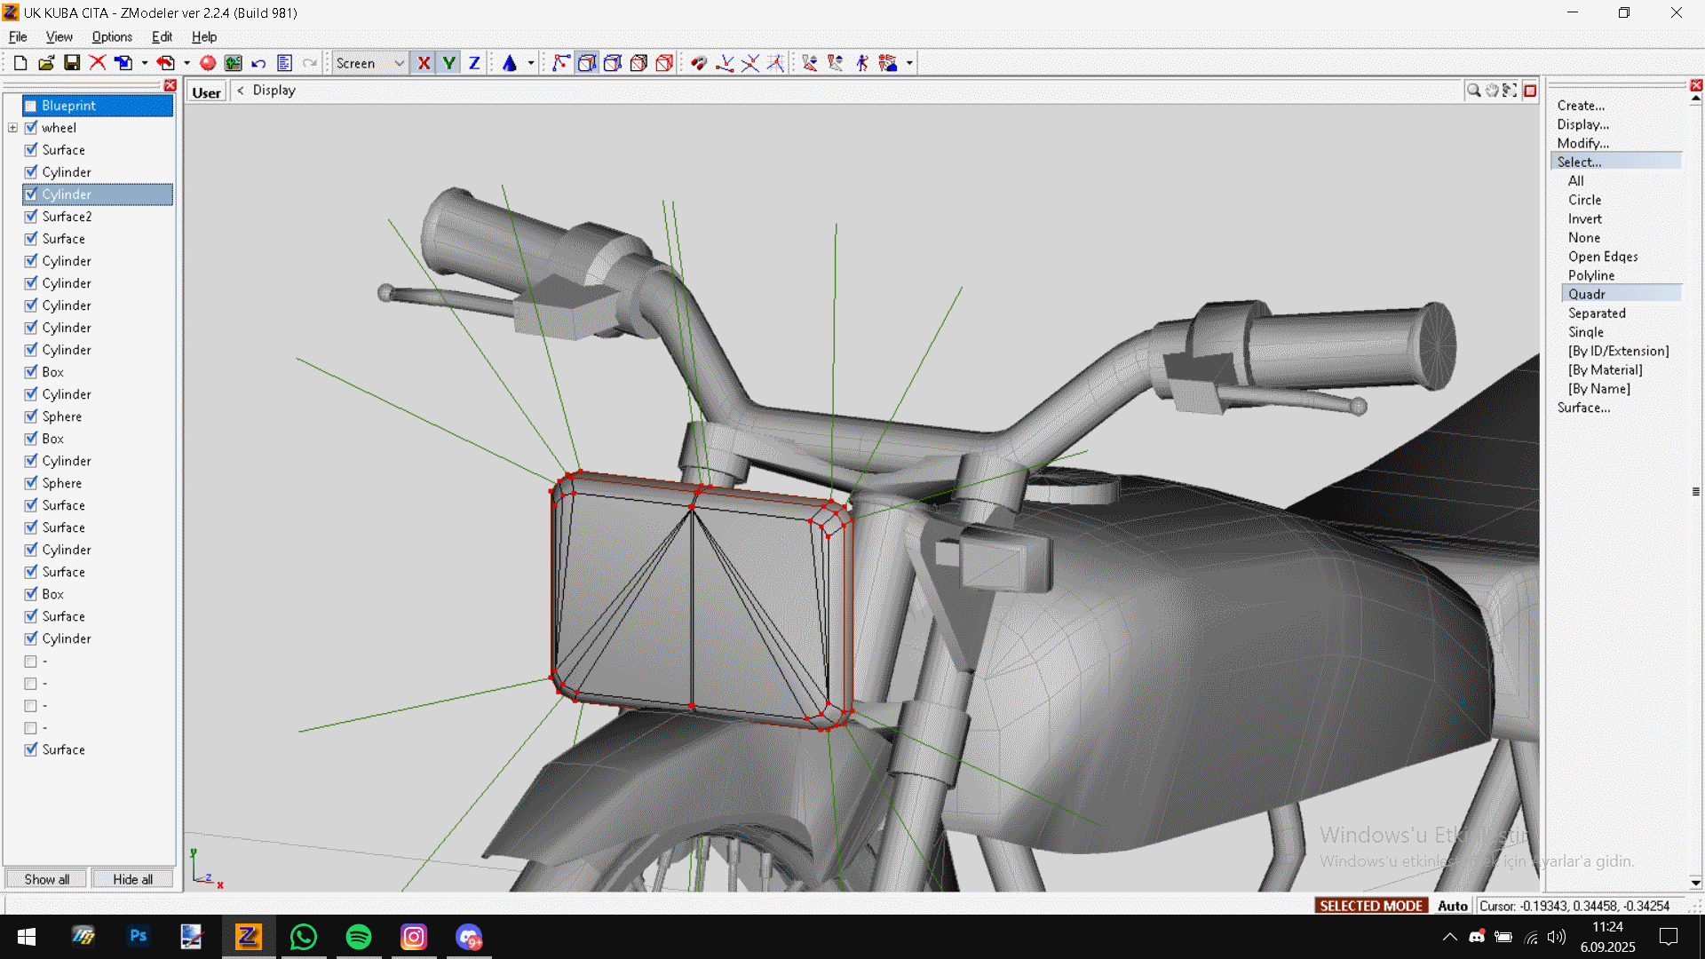
Task: Click the Undo arrow icon
Action: click(x=258, y=63)
